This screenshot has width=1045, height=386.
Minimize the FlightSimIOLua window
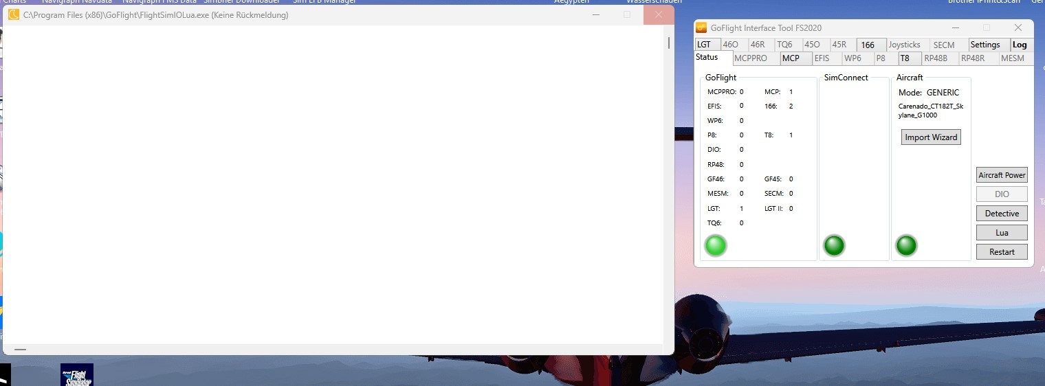[x=596, y=14]
